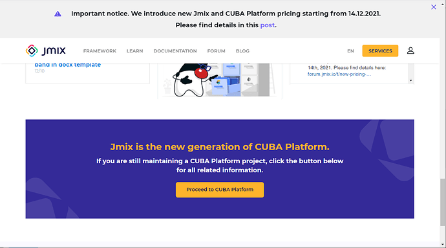446x248 pixels.
Task: Open the FORUM page
Action: [x=216, y=51]
